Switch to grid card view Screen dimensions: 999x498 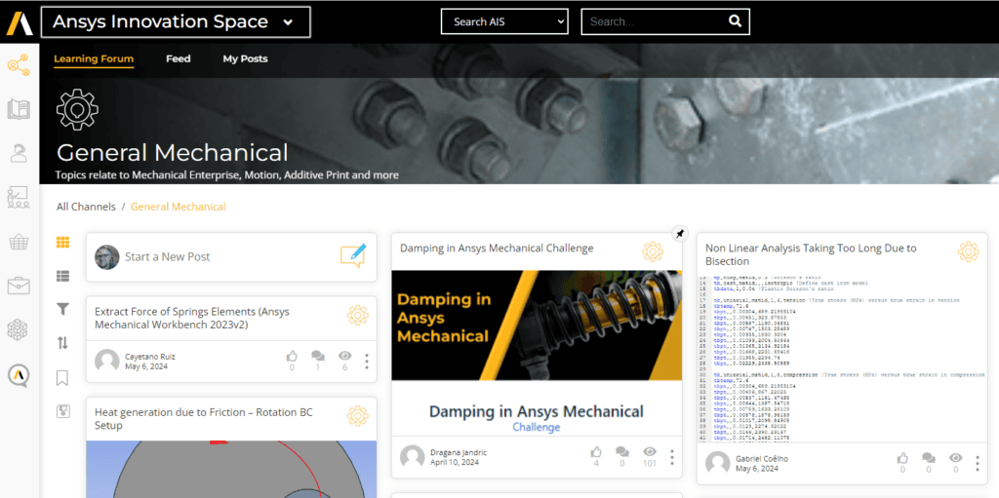[62, 242]
